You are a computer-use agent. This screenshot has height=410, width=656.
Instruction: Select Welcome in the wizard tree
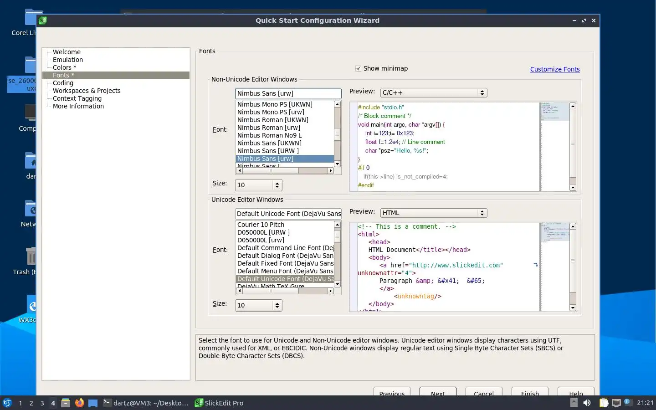(67, 52)
